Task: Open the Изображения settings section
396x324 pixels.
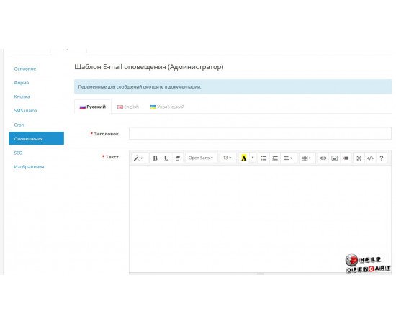Action: coord(29,166)
